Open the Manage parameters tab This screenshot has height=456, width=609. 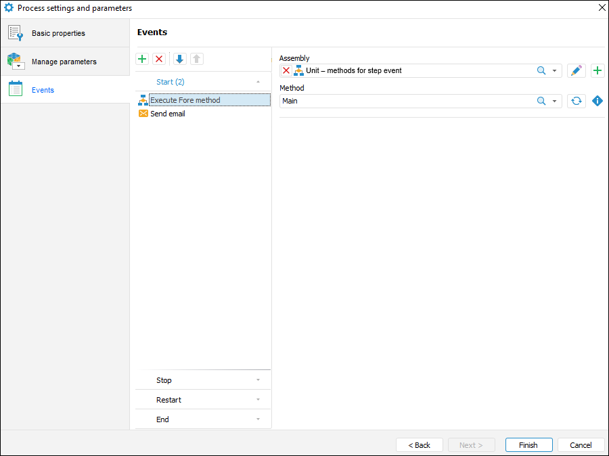[x=64, y=62]
